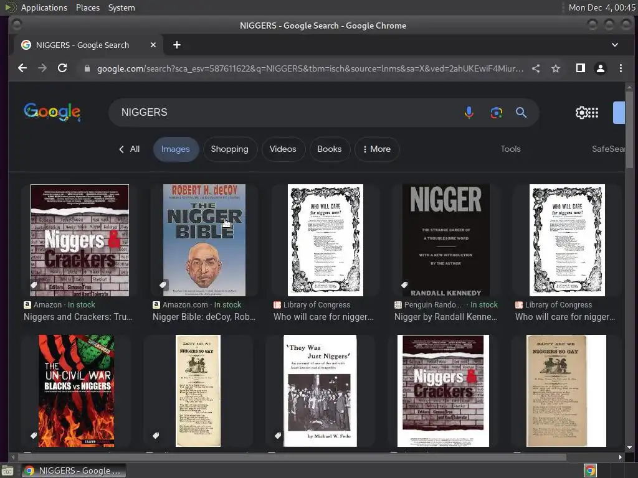Share this page from address bar
The image size is (638, 478).
tap(536, 68)
